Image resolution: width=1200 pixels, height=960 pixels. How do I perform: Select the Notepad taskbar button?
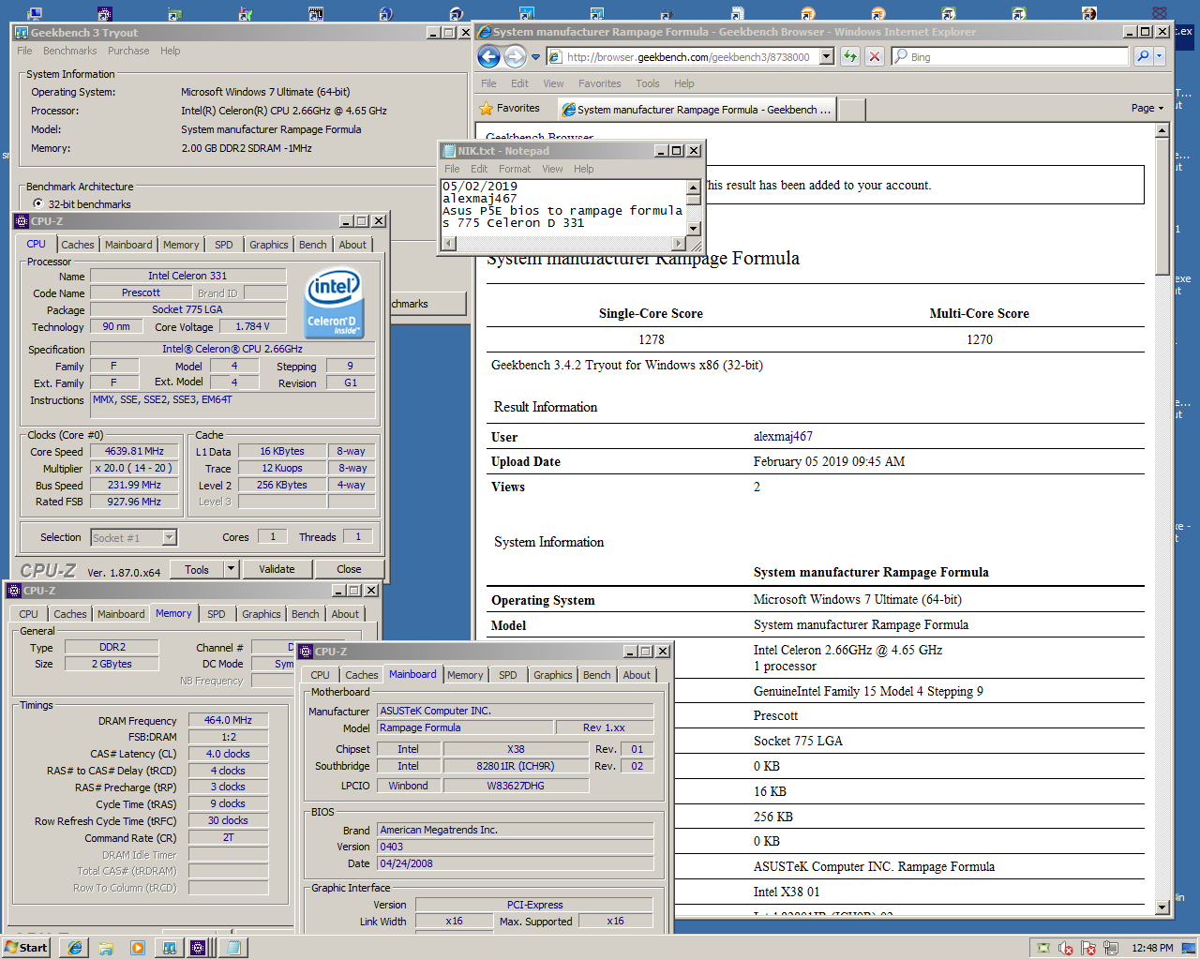[232, 948]
